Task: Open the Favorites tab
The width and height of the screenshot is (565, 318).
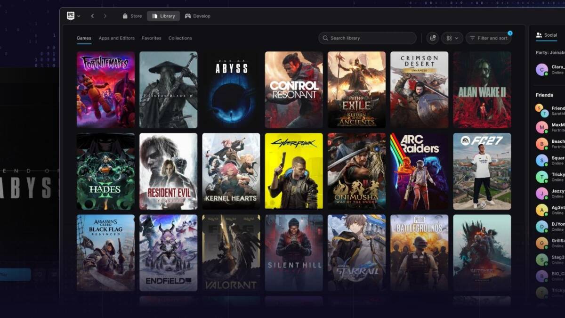Action: tap(152, 38)
